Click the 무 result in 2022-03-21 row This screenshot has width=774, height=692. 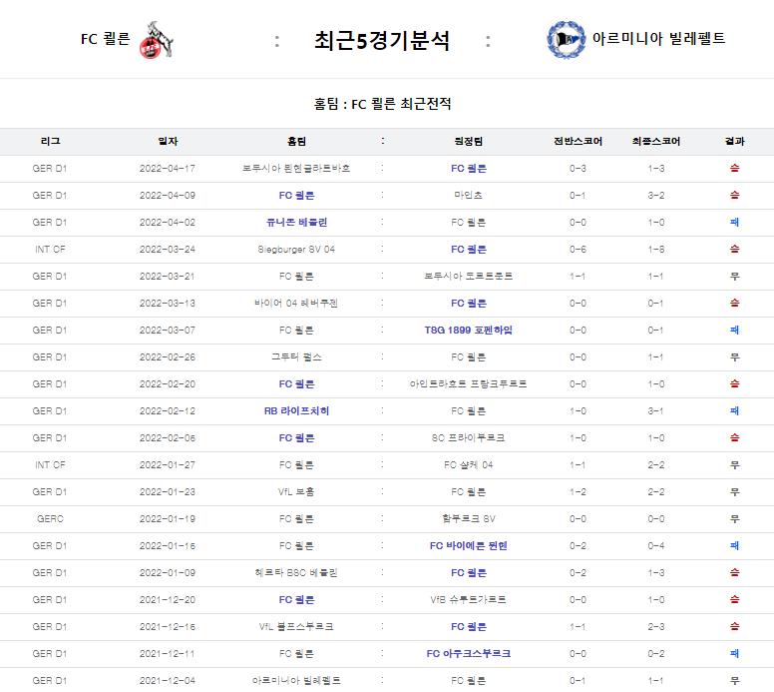pos(734,277)
